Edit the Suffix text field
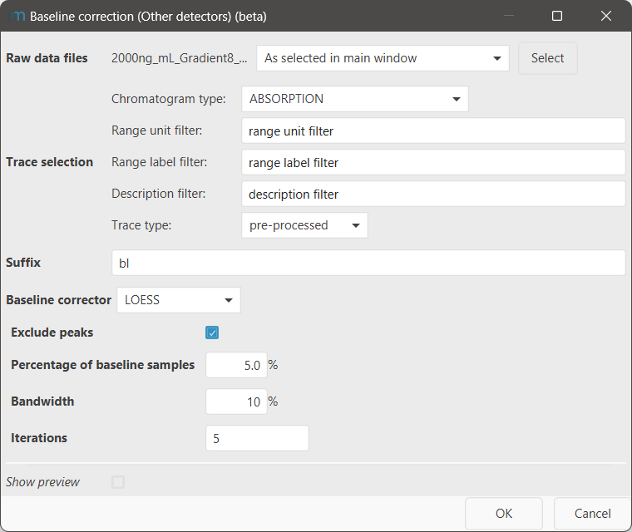This screenshot has width=632, height=532. tap(368, 263)
